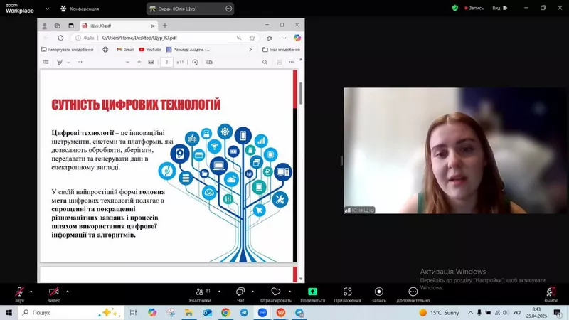Screen dimensions: 569x320
Task: Rotate the PDF page
Action: (x=195, y=62)
